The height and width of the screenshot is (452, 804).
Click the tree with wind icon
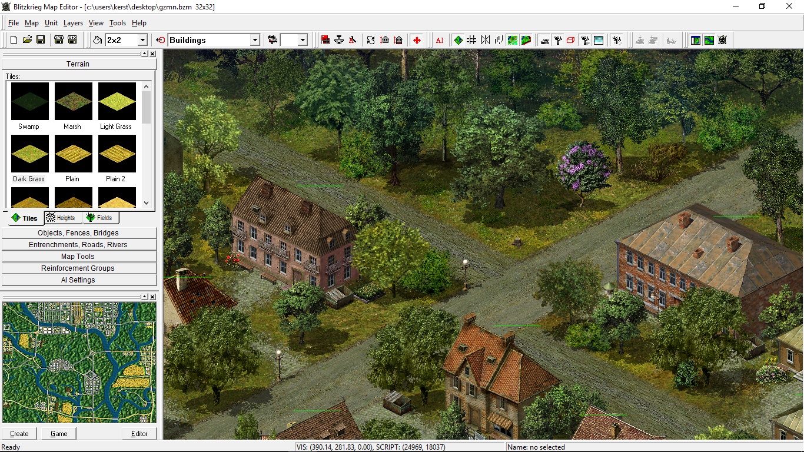pos(617,40)
